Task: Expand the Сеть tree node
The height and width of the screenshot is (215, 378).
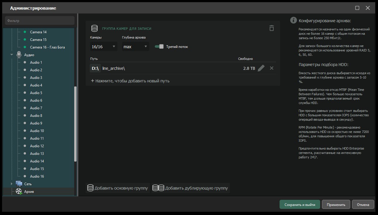Action: 12,184
